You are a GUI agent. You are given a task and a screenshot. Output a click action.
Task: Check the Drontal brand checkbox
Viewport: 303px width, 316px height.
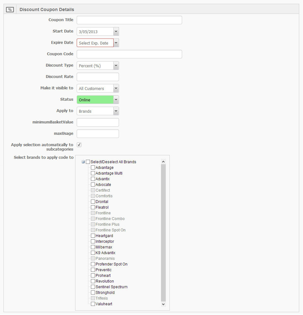click(x=93, y=201)
